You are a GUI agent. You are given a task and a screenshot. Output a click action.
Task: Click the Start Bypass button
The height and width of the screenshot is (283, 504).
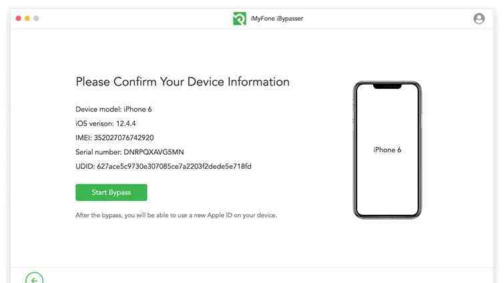click(x=111, y=192)
